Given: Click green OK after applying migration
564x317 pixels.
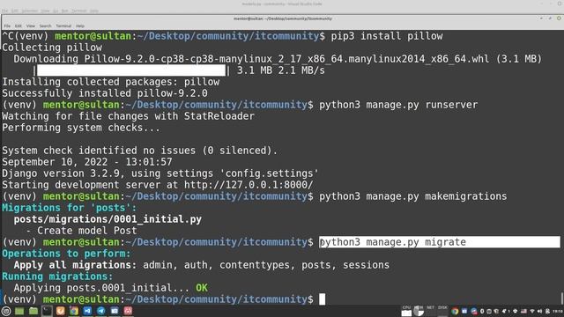Looking at the screenshot, I should [x=202, y=288].
